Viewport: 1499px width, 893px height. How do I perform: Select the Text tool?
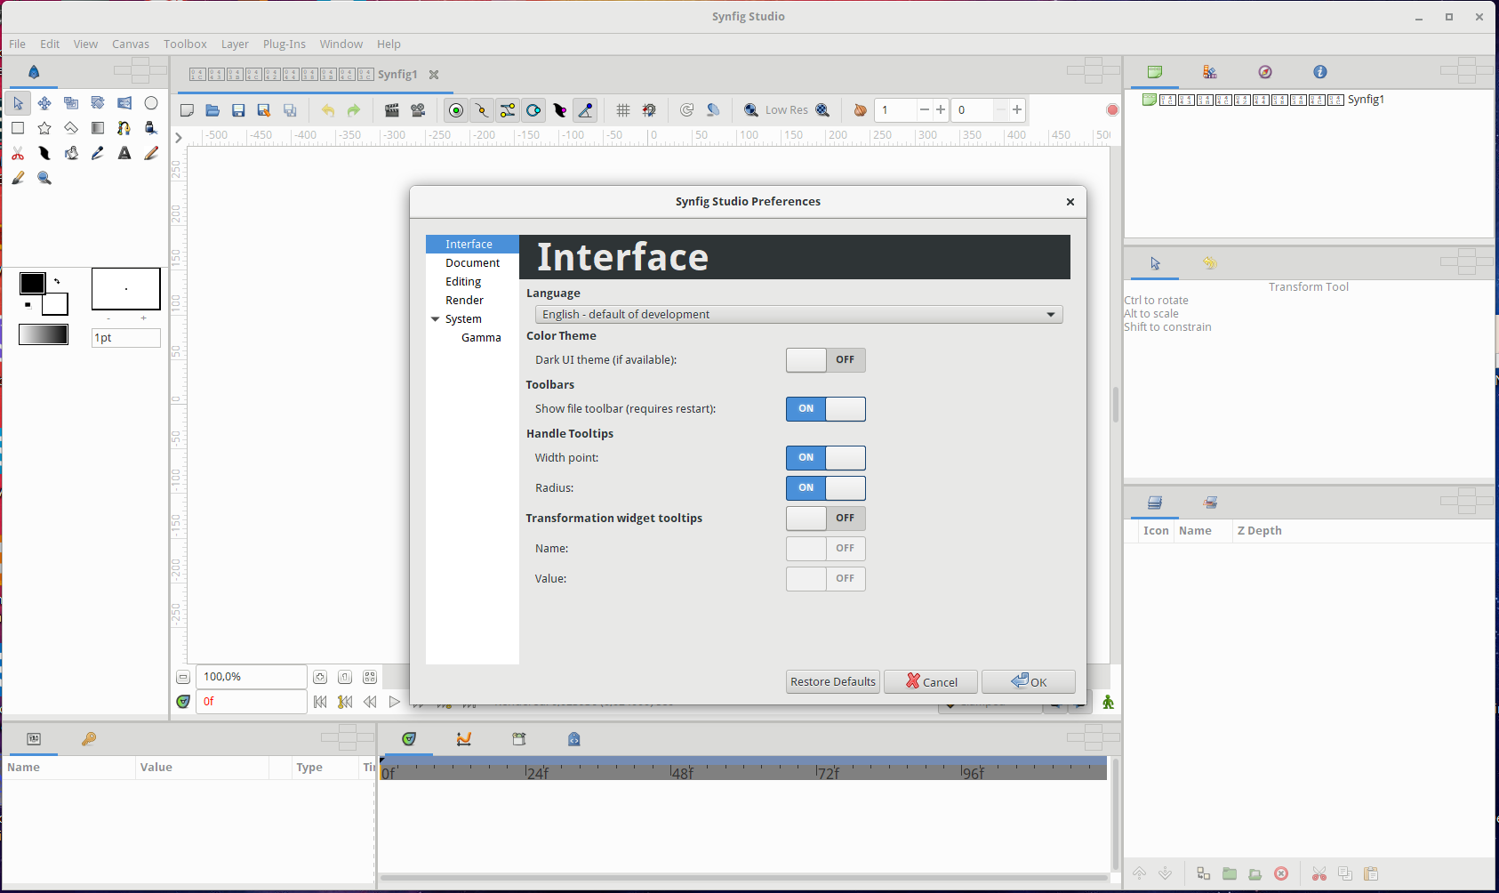(x=124, y=153)
